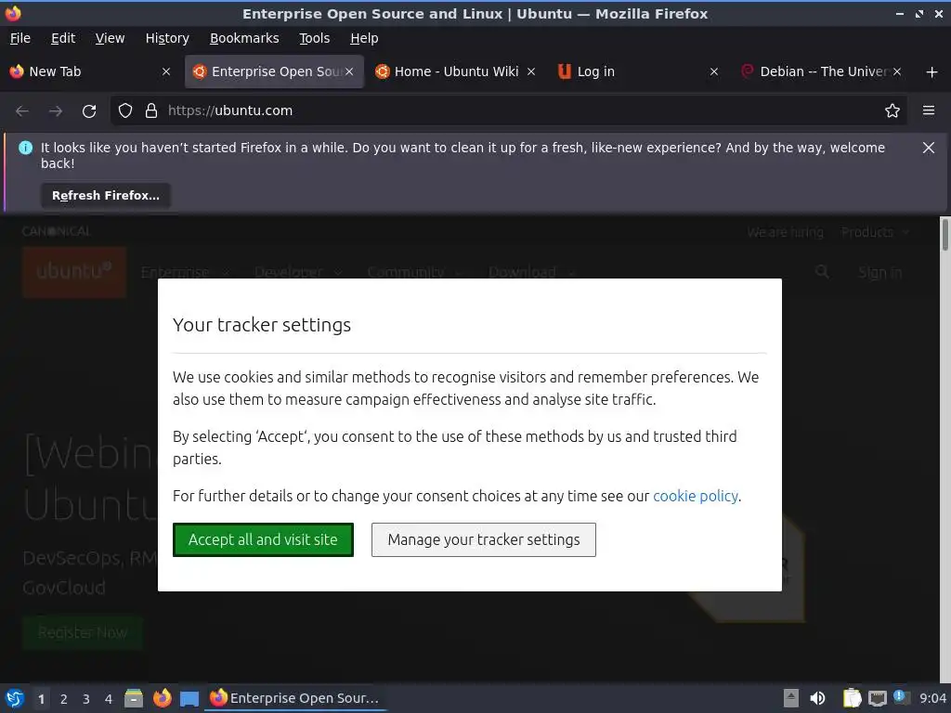Go back one page

(22, 111)
